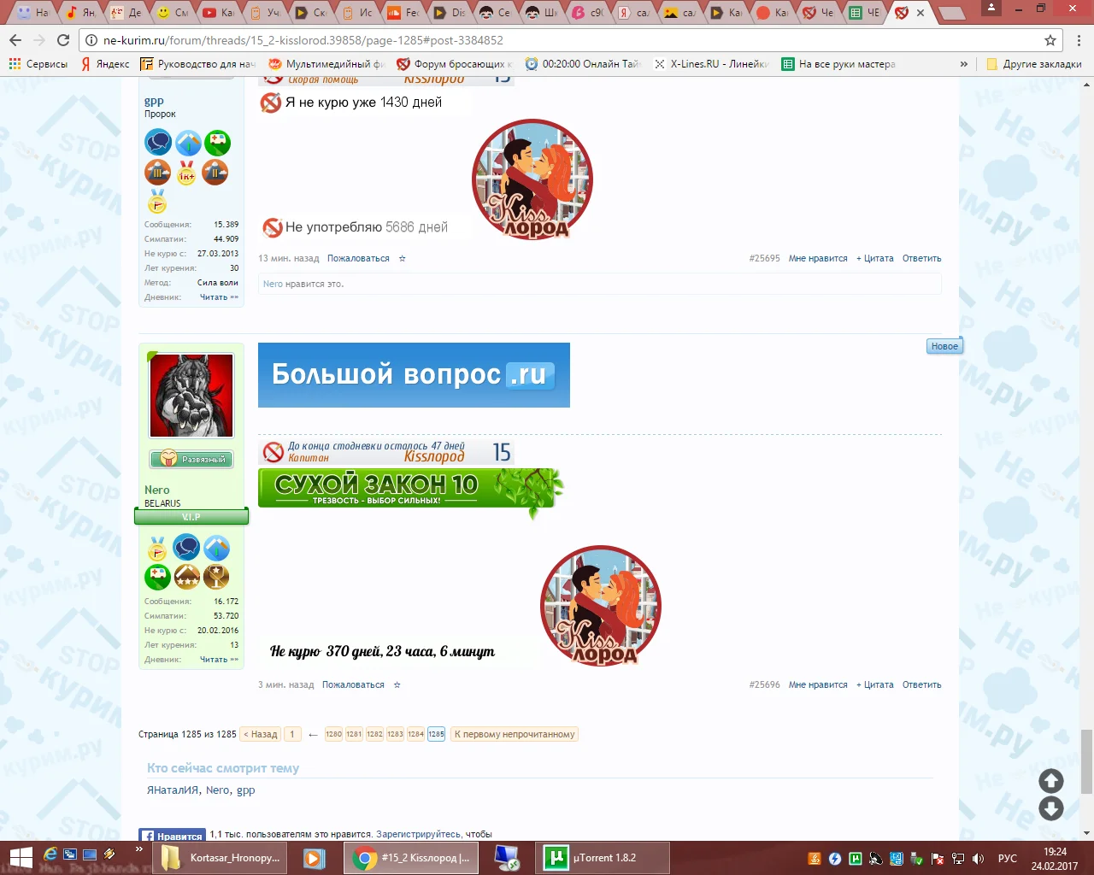This screenshot has width=1094, height=875.
Task: Open the Chrome three-dot menu
Action: click(x=1080, y=40)
